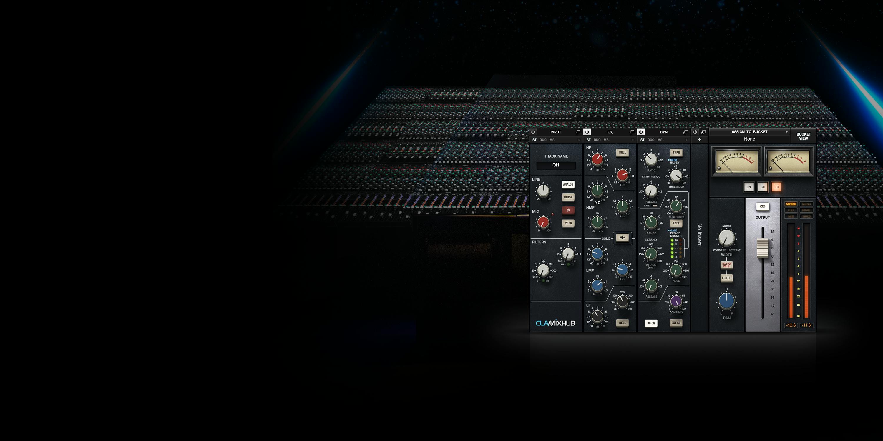Click the OUTPUT fader handle
The height and width of the screenshot is (441, 883).
[x=762, y=248]
